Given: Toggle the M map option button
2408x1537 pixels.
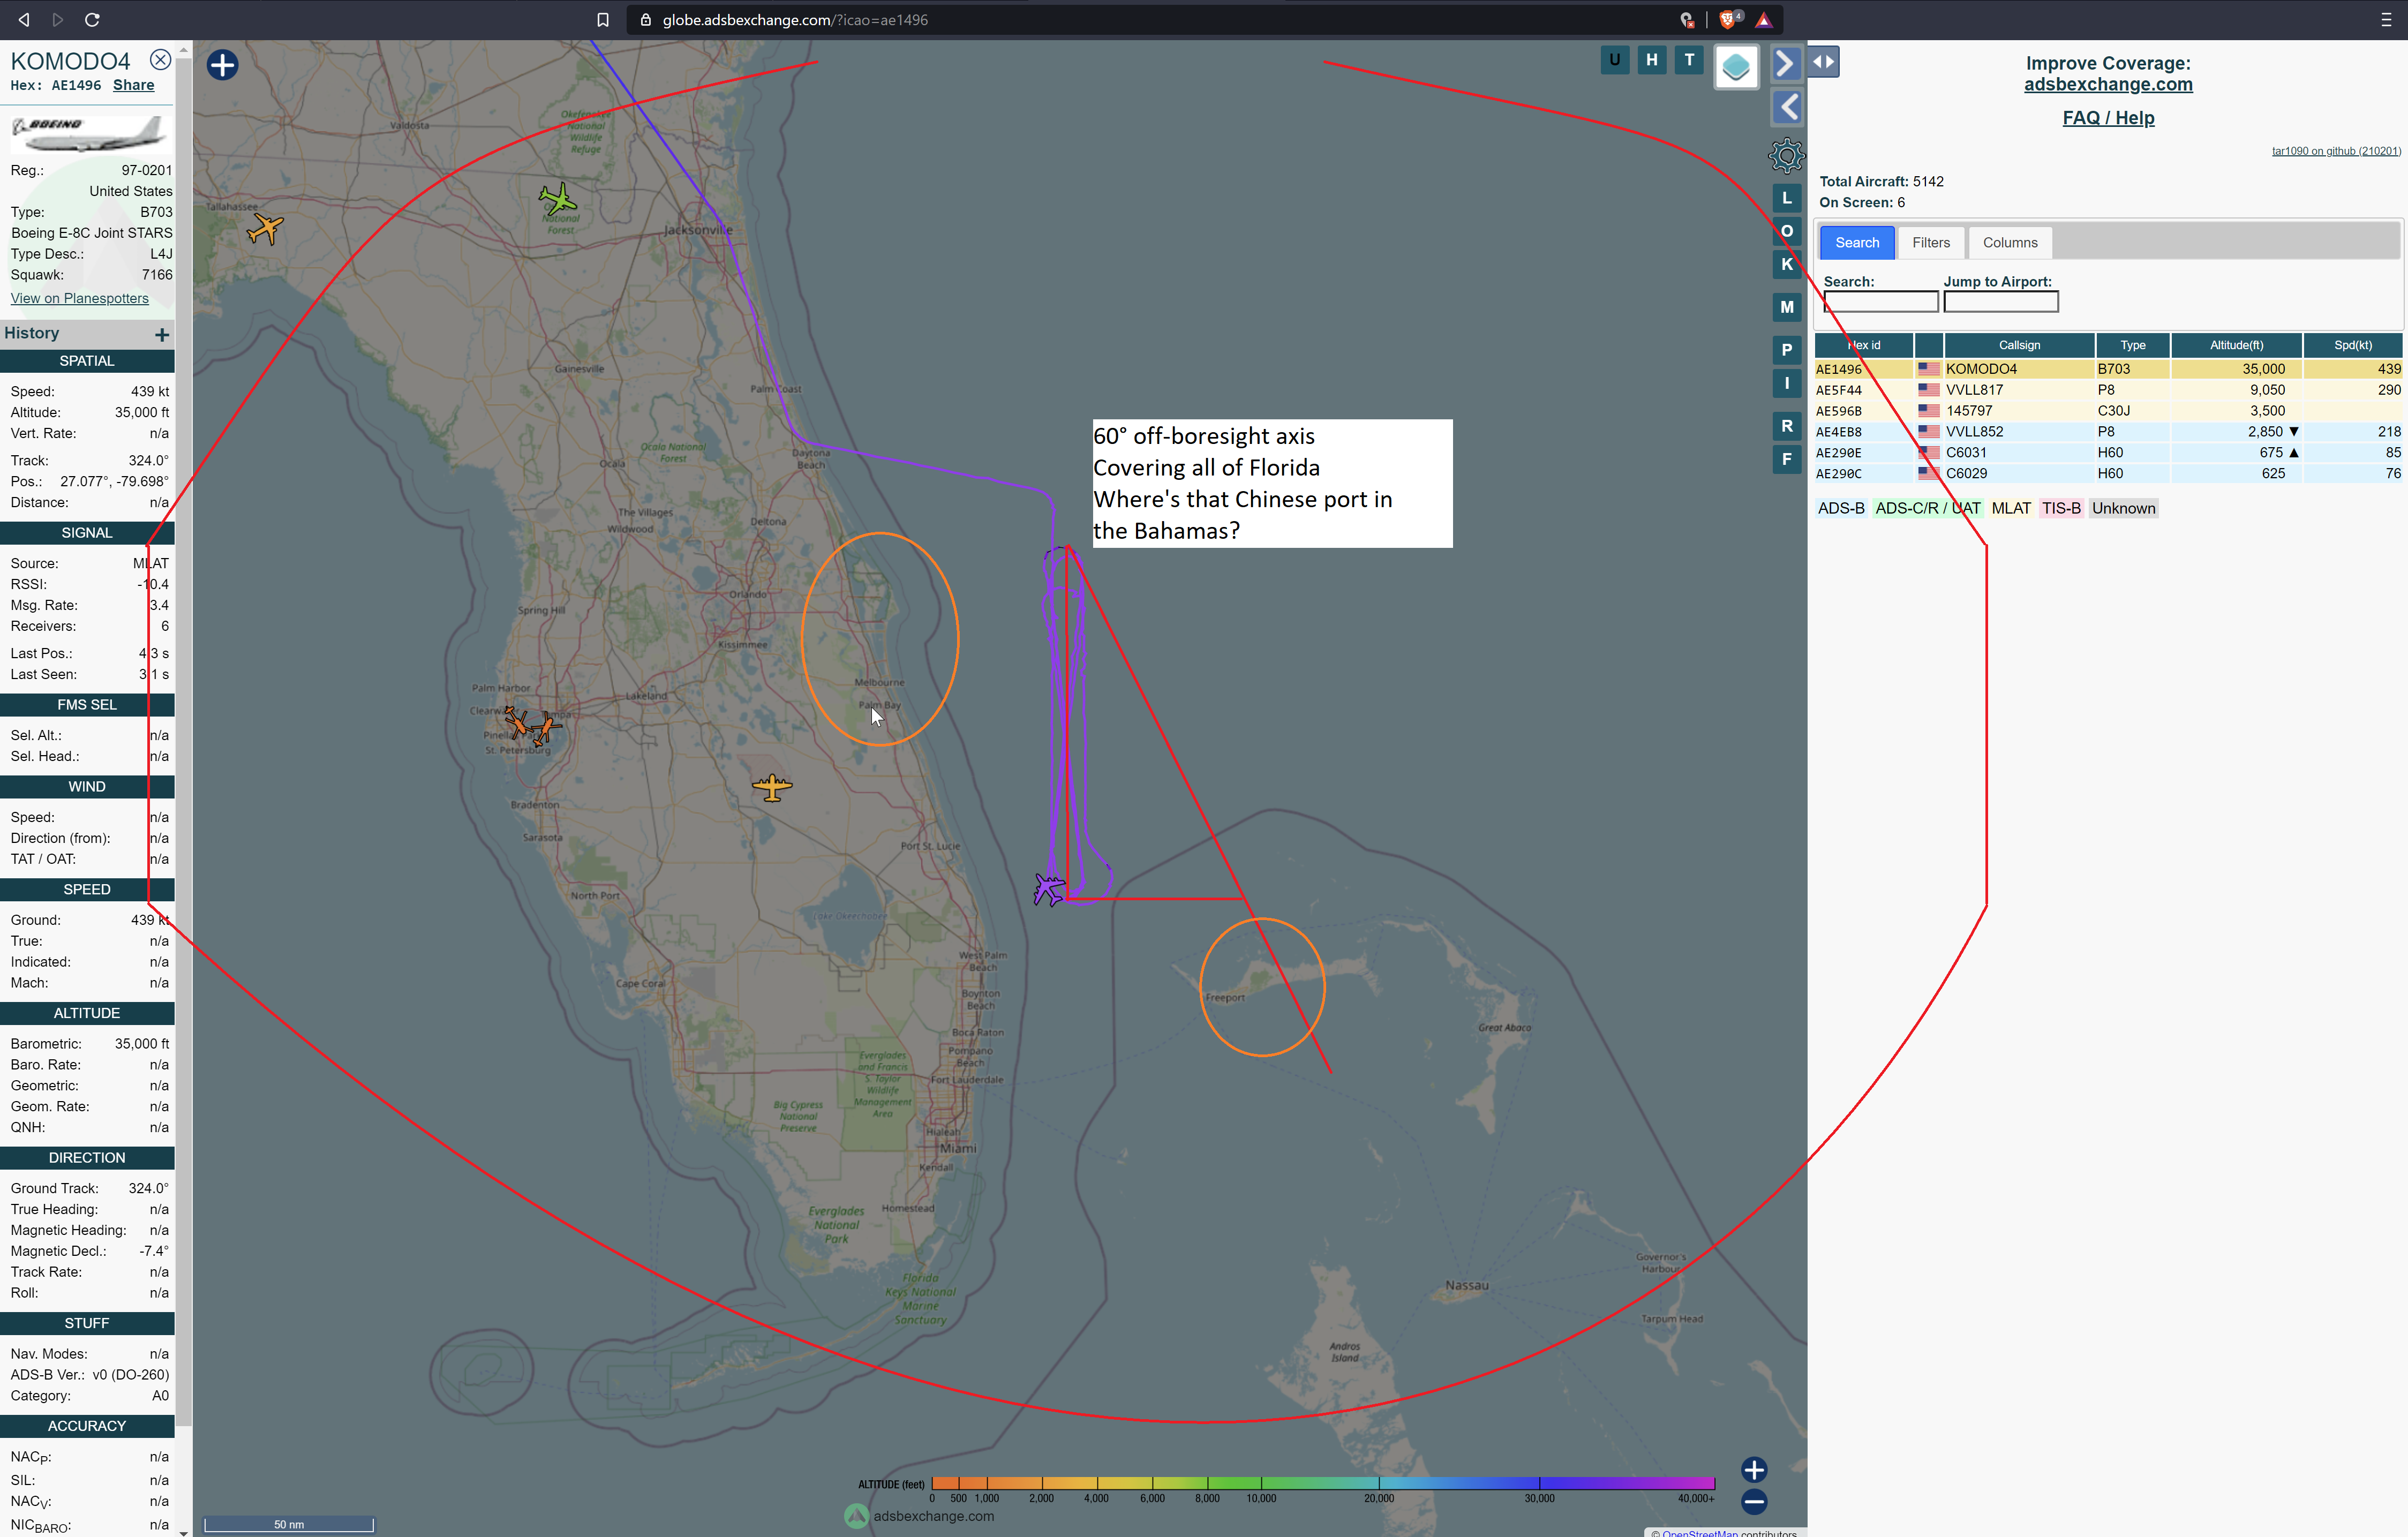Looking at the screenshot, I should pyautogui.click(x=1786, y=307).
